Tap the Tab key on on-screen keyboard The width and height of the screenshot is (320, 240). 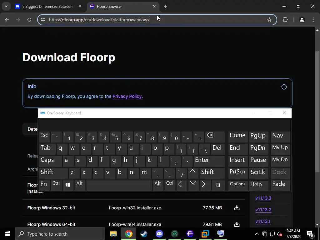(47, 148)
